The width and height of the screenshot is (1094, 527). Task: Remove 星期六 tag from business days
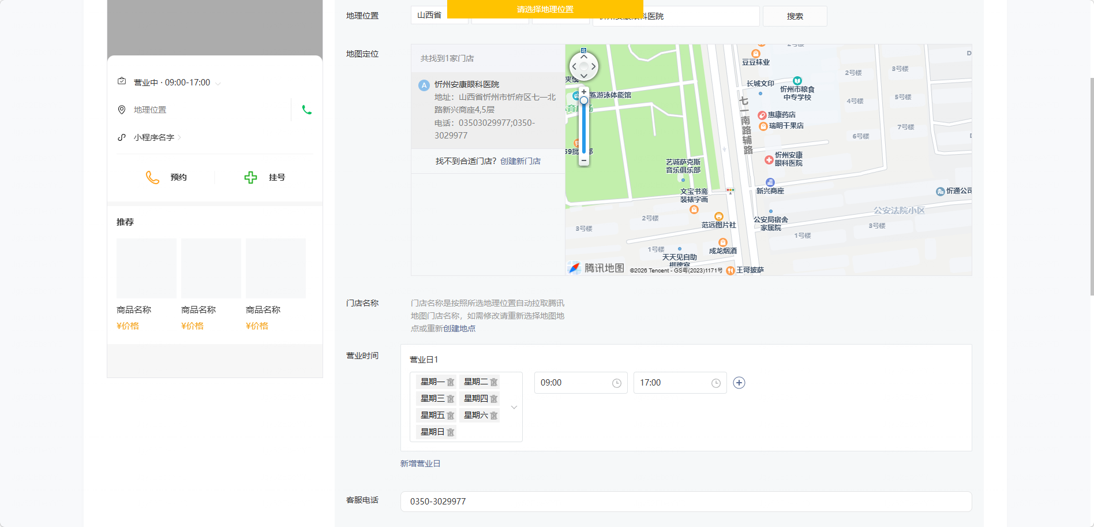pos(494,416)
